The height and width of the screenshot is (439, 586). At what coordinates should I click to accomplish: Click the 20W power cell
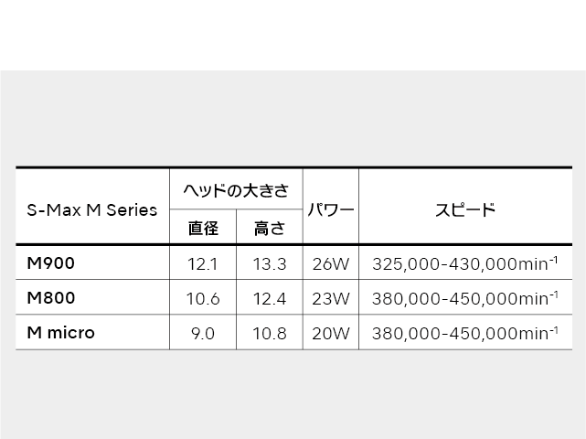coord(331,334)
